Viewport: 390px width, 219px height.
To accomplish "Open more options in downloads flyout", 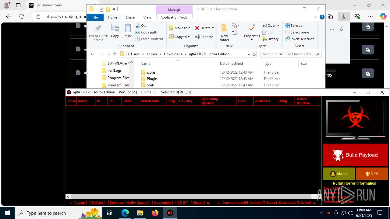I will (x=332, y=29).
